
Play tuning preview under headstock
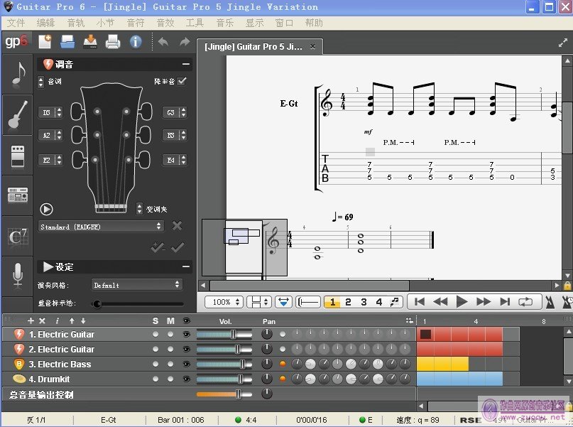(46, 209)
